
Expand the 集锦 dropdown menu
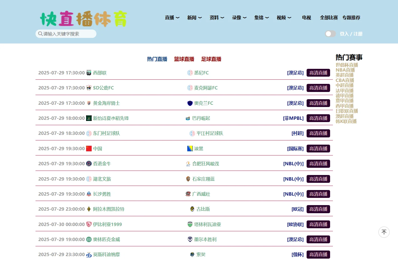[262, 18]
